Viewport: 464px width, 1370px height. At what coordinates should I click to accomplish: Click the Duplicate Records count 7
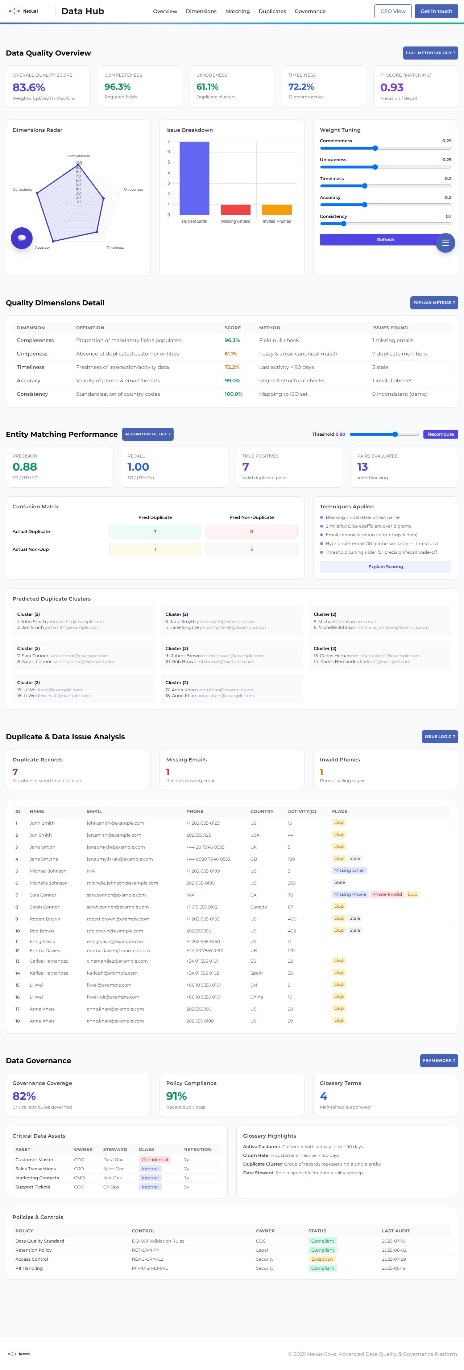click(x=15, y=772)
